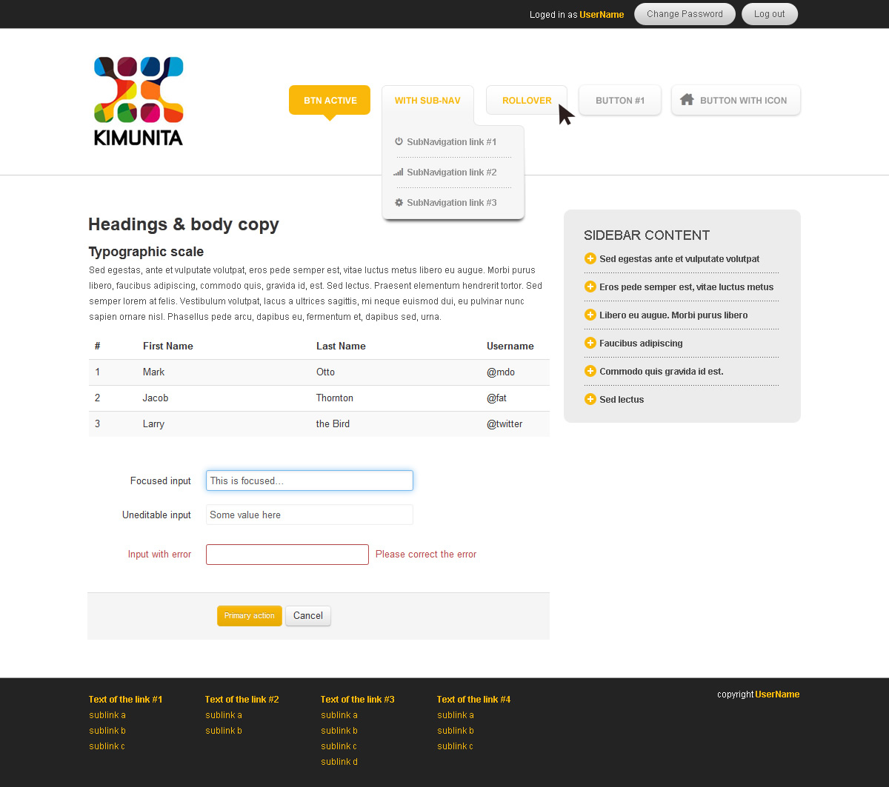The width and height of the screenshot is (889, 787).
Task: Click the Typographic scale subheading
Action: tap(146, 251)
